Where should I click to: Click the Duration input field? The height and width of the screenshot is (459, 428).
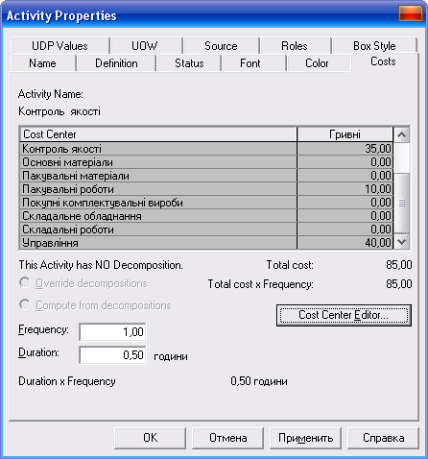pos(112,355)
